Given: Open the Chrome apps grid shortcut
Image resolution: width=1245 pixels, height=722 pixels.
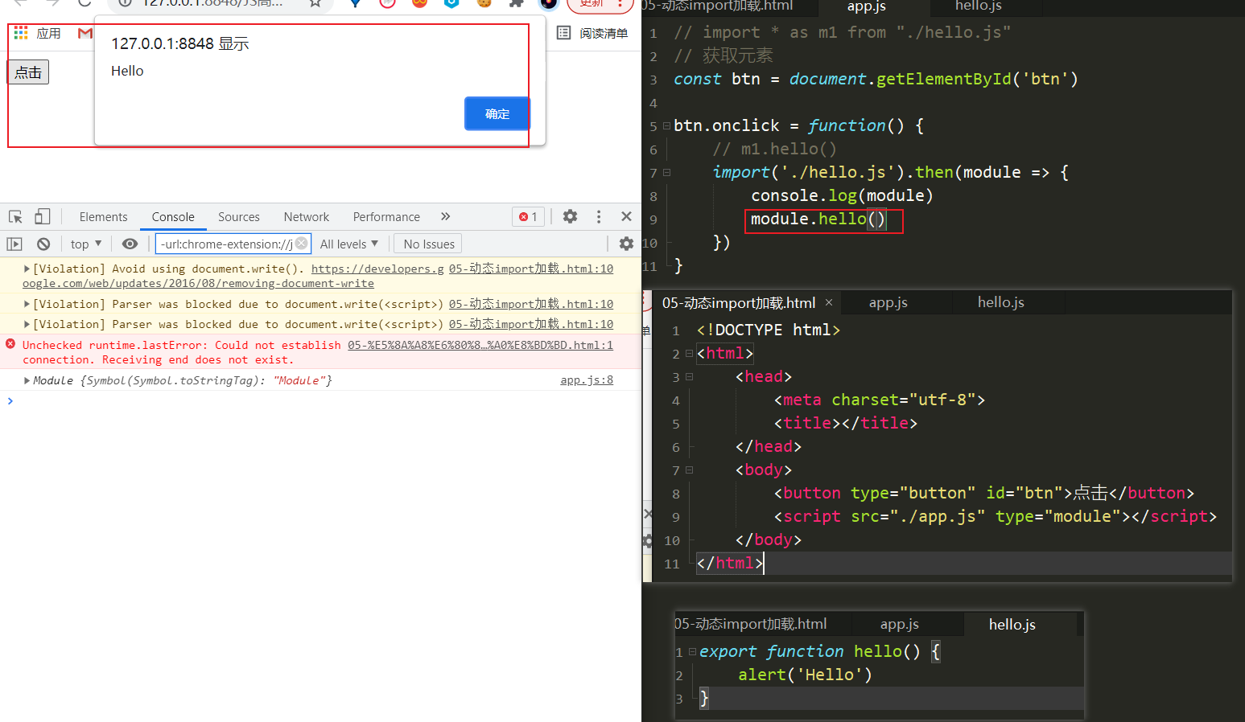Looking at the screenshot, I should pyautogui.click(x=21, y=33).
